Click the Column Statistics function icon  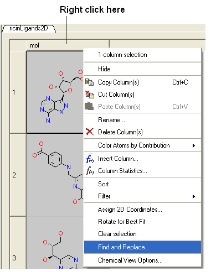pyautogui.click(x=90, y=171)
